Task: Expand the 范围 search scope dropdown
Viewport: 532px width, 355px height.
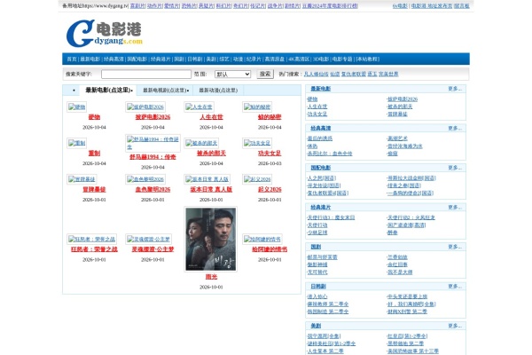Action: point(232,74)
